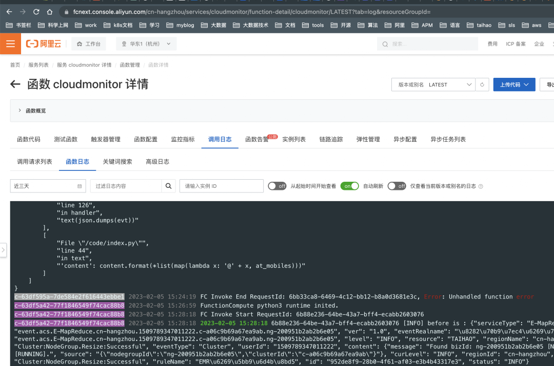Open 函数管理 breadcrumb
This screenshot has height=366, width=554.
pyautogui.click(x=130, y=65)
